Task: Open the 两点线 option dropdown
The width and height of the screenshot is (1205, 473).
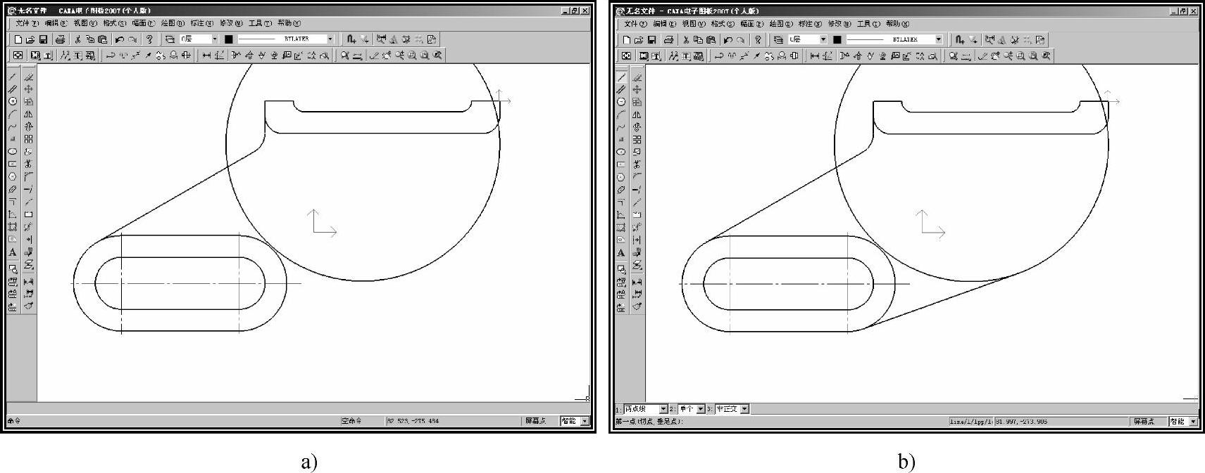Action: point(663,408)
